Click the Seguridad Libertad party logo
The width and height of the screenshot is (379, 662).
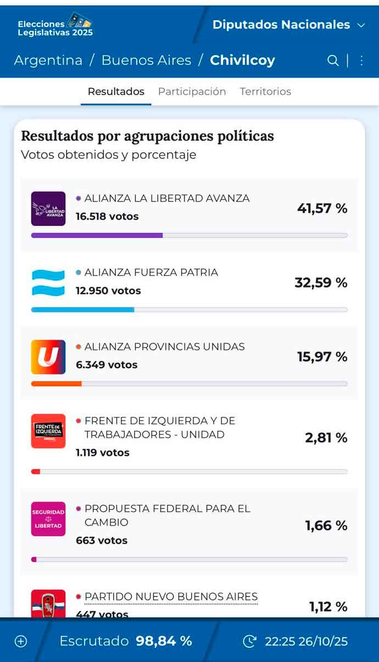[48, 519]
